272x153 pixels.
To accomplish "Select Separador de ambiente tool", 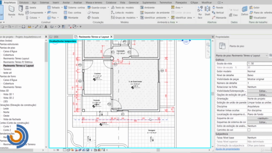I will click(x=155, y=13).
